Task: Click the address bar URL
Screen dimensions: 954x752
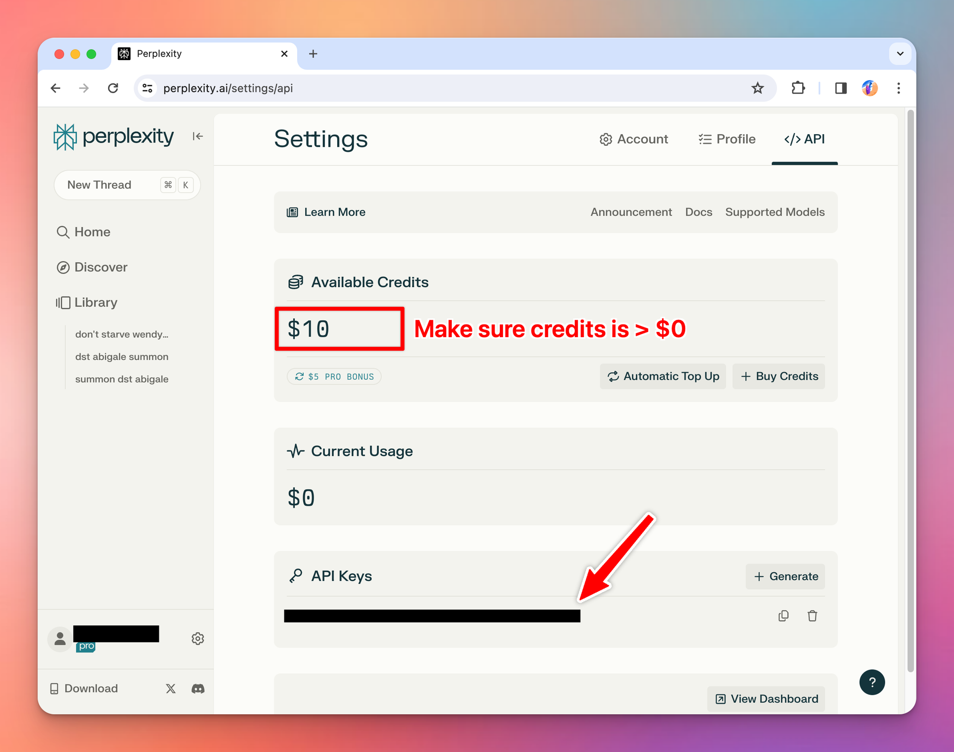Action: pos(228,88)
